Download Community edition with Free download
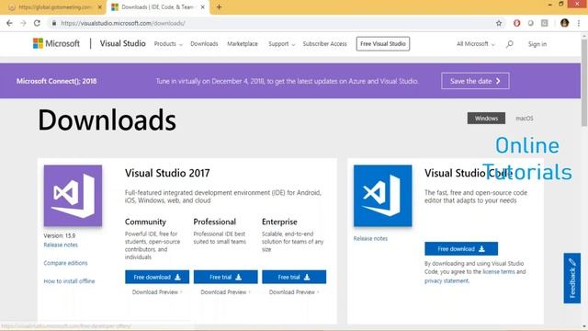The width and height of the screenshot is (588, 331). [157, 277]
